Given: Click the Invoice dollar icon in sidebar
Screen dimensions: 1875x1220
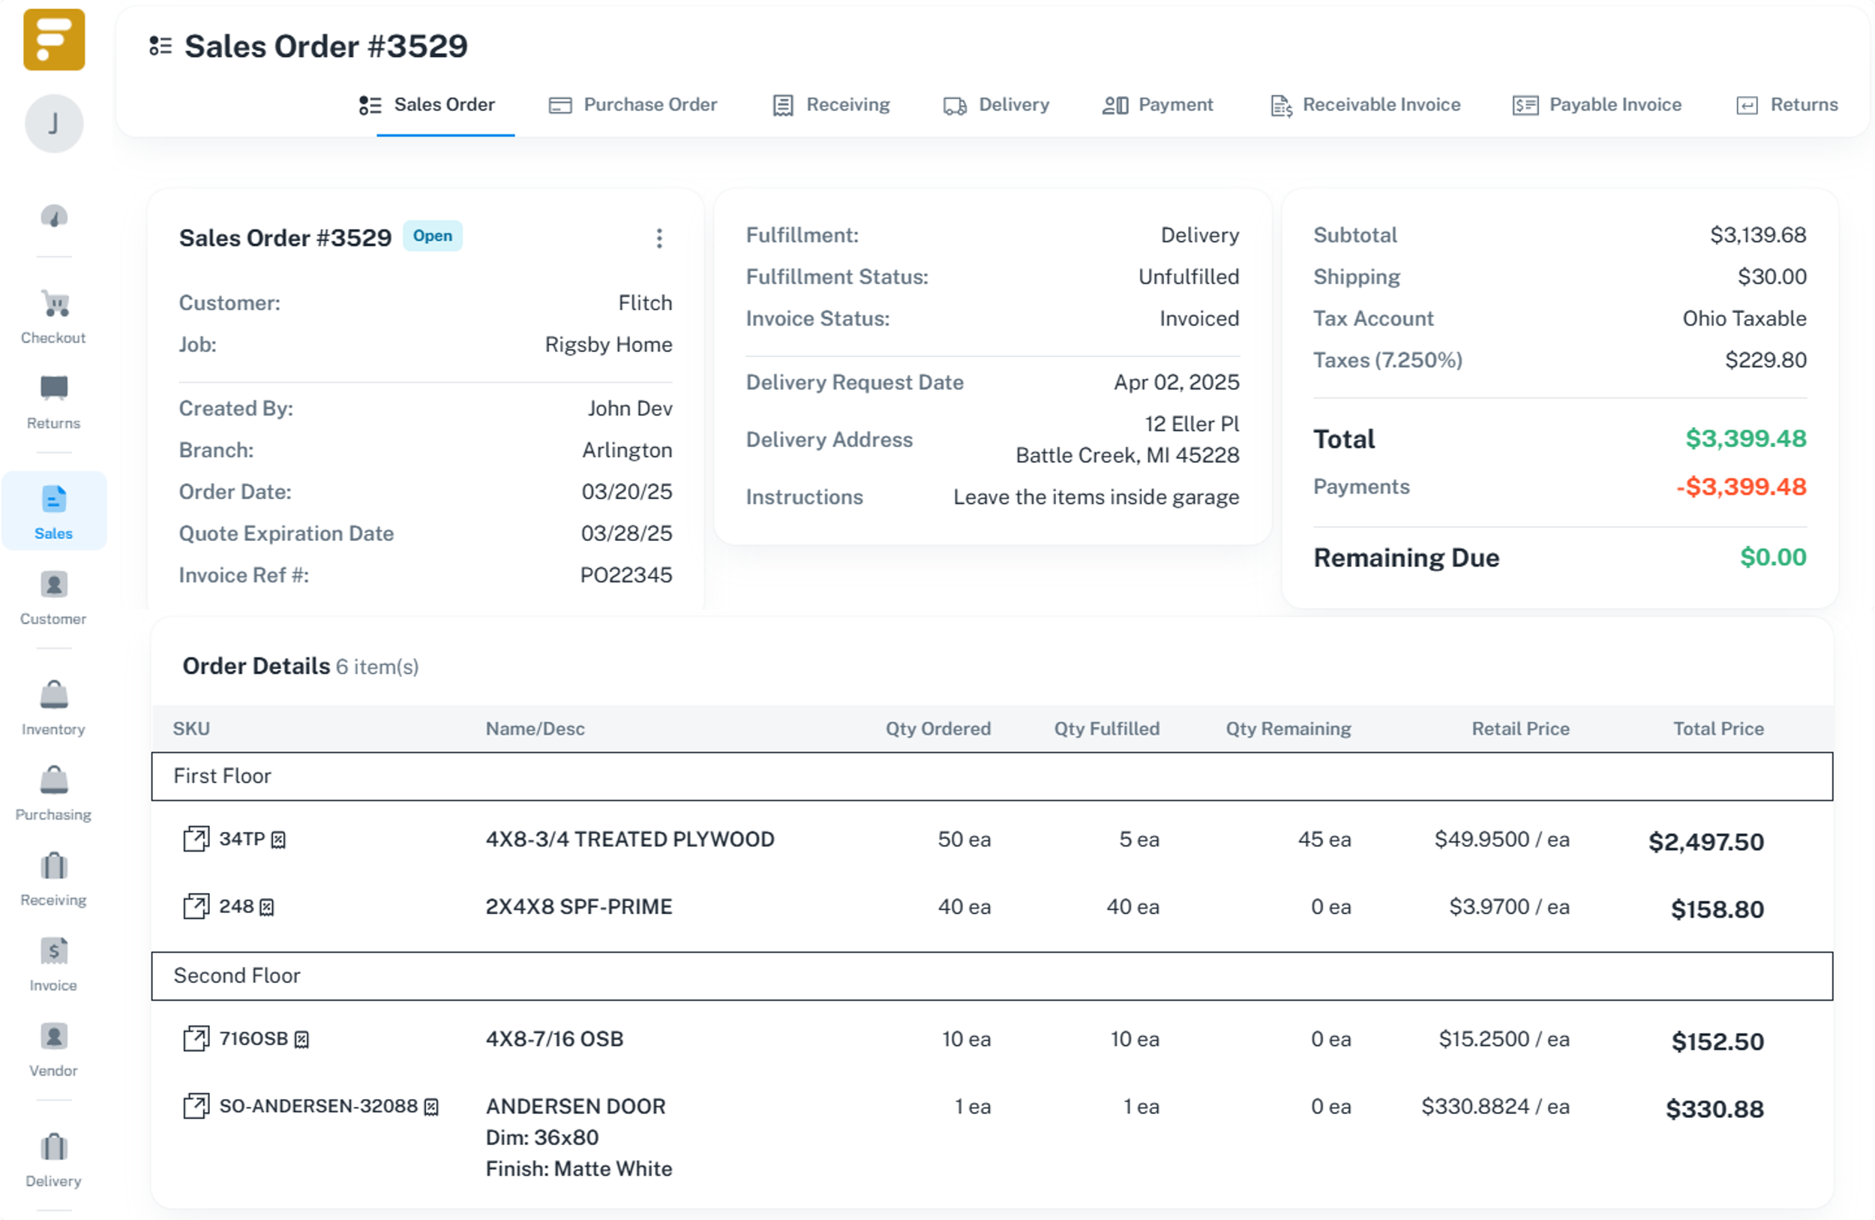Looking at the screenshot, I should click(53, 952).
